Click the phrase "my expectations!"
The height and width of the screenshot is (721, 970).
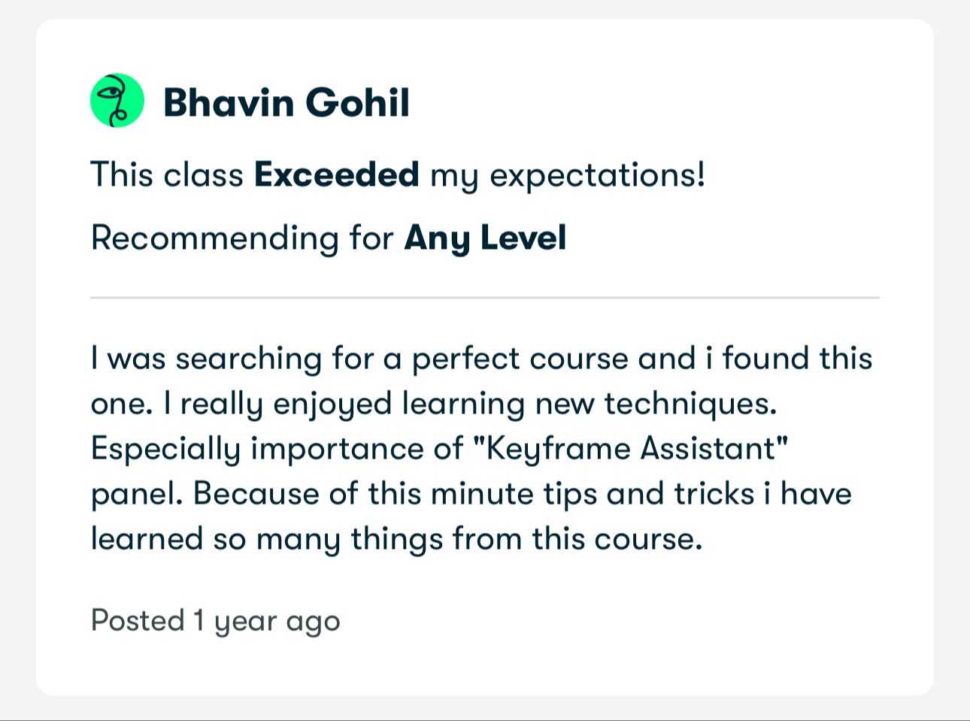568,175
